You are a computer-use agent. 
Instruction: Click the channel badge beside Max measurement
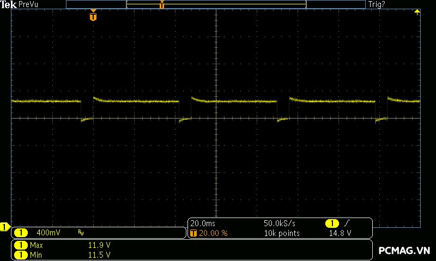coord(20,245)
